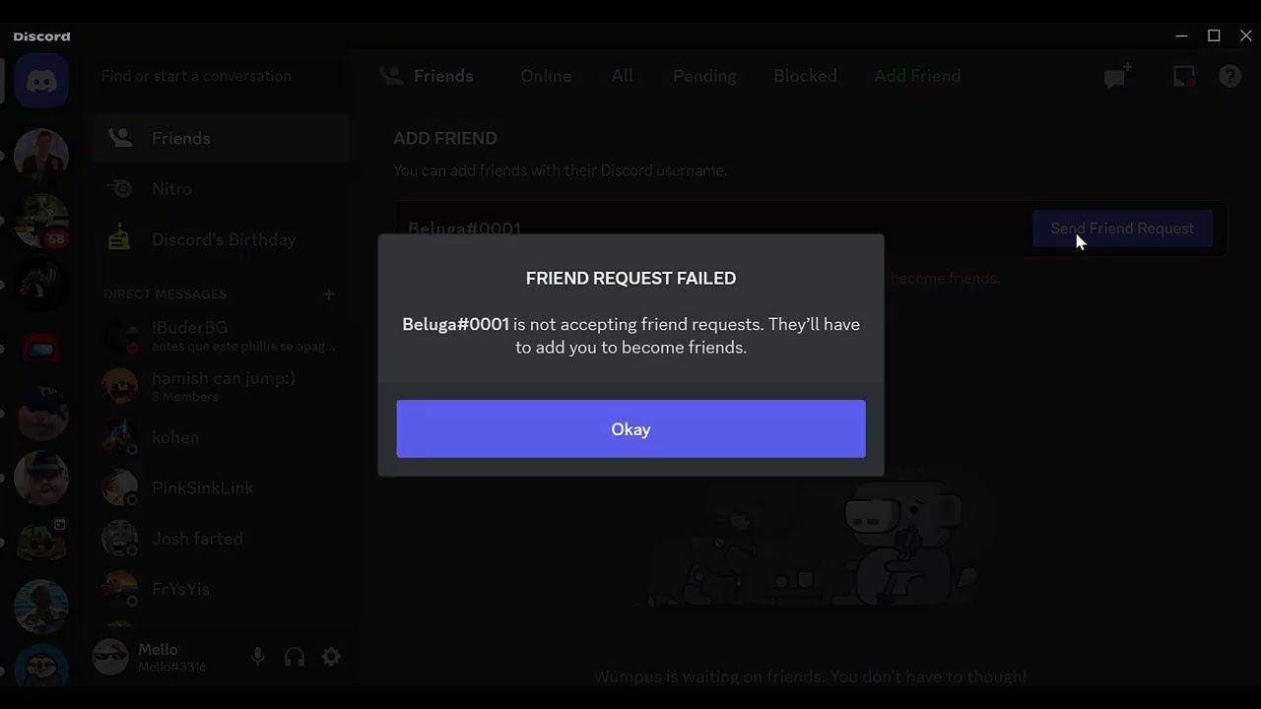Open the Inbox icon
1261x709 pixels.
coord(1183,76)
